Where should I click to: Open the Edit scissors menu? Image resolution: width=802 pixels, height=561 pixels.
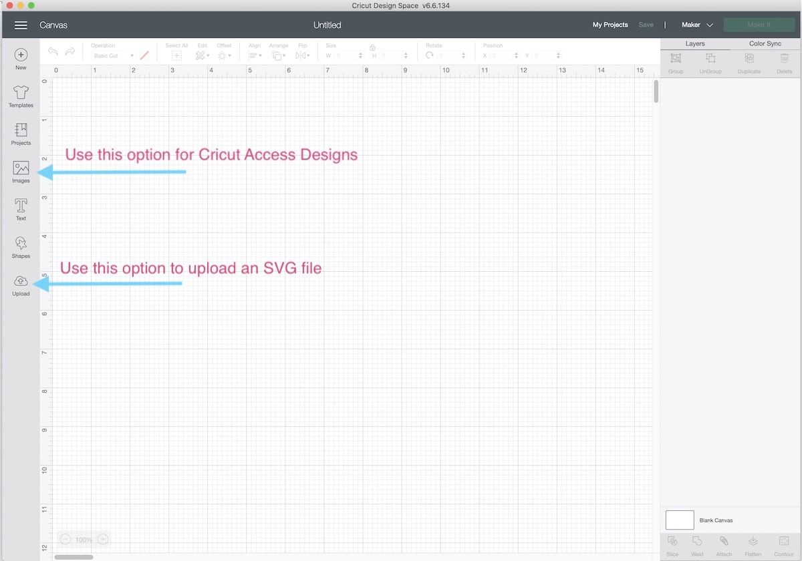pos(202,55)
